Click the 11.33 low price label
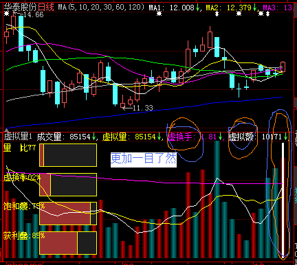Viewport: 297px width, 265px height. pos(143,108)
